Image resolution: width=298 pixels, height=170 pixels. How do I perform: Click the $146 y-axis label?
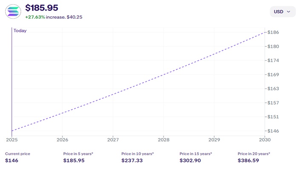pos(273,130)
